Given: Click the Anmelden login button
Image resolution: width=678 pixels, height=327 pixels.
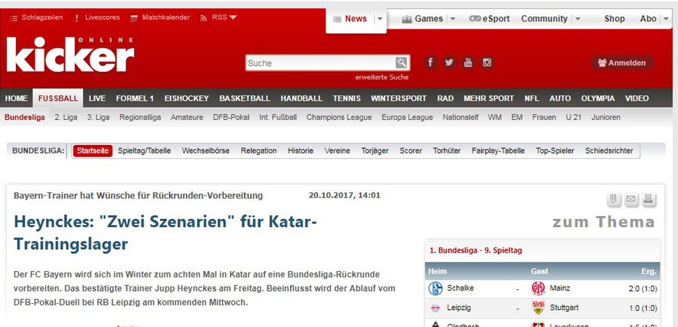Looking at the screenshot, I should (x=622, y=63).
